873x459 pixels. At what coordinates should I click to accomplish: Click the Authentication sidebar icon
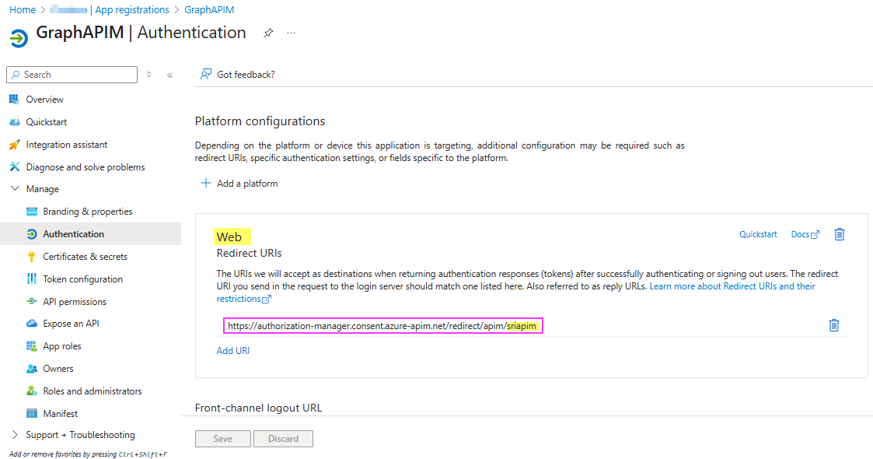click(32, 234)
